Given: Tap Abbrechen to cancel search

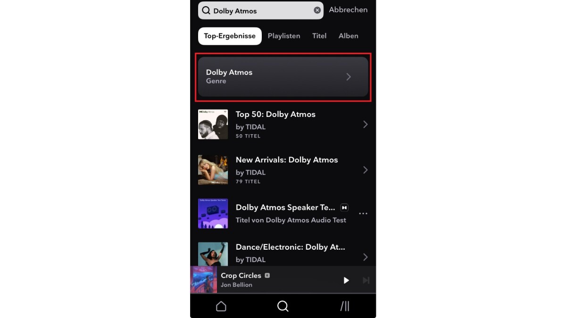Looking at the screenshot, I should click(x=348, y=10).
